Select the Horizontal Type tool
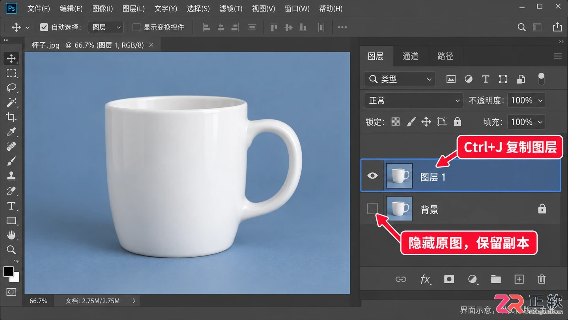The height and width of the screenshot is (320, 568). click(x=11, y=206)
